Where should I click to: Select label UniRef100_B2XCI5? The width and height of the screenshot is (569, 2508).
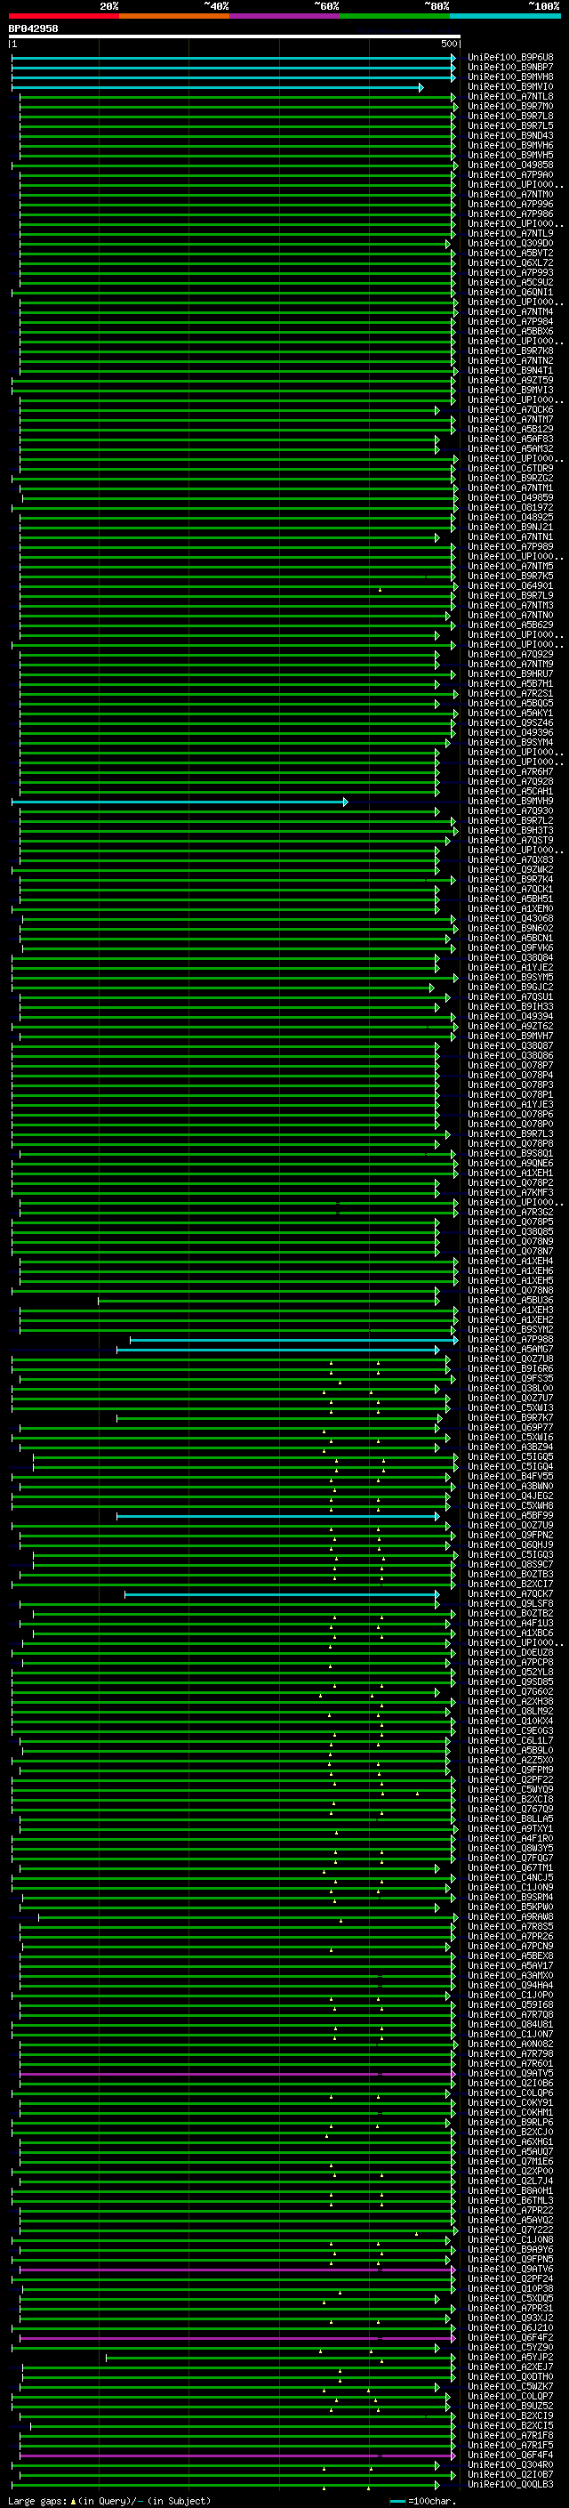(510, 2426)
